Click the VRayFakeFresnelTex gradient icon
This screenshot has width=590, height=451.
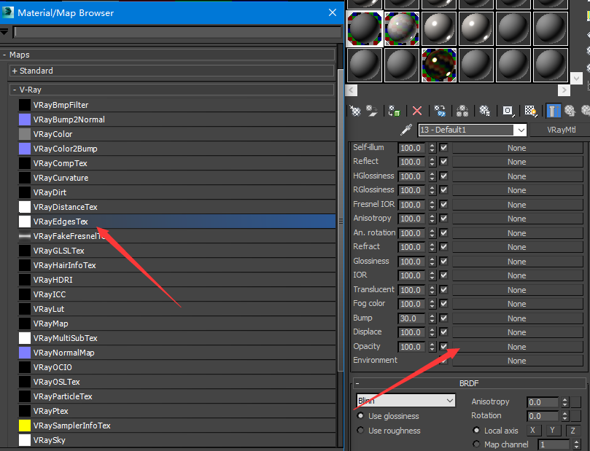(x=25, y=236)
